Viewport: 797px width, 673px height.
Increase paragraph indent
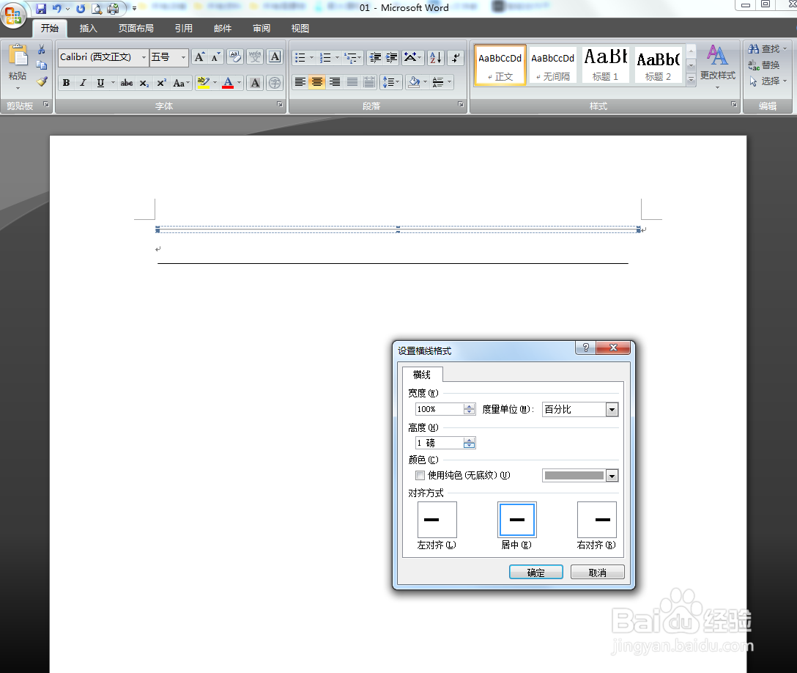coord(391,57)
